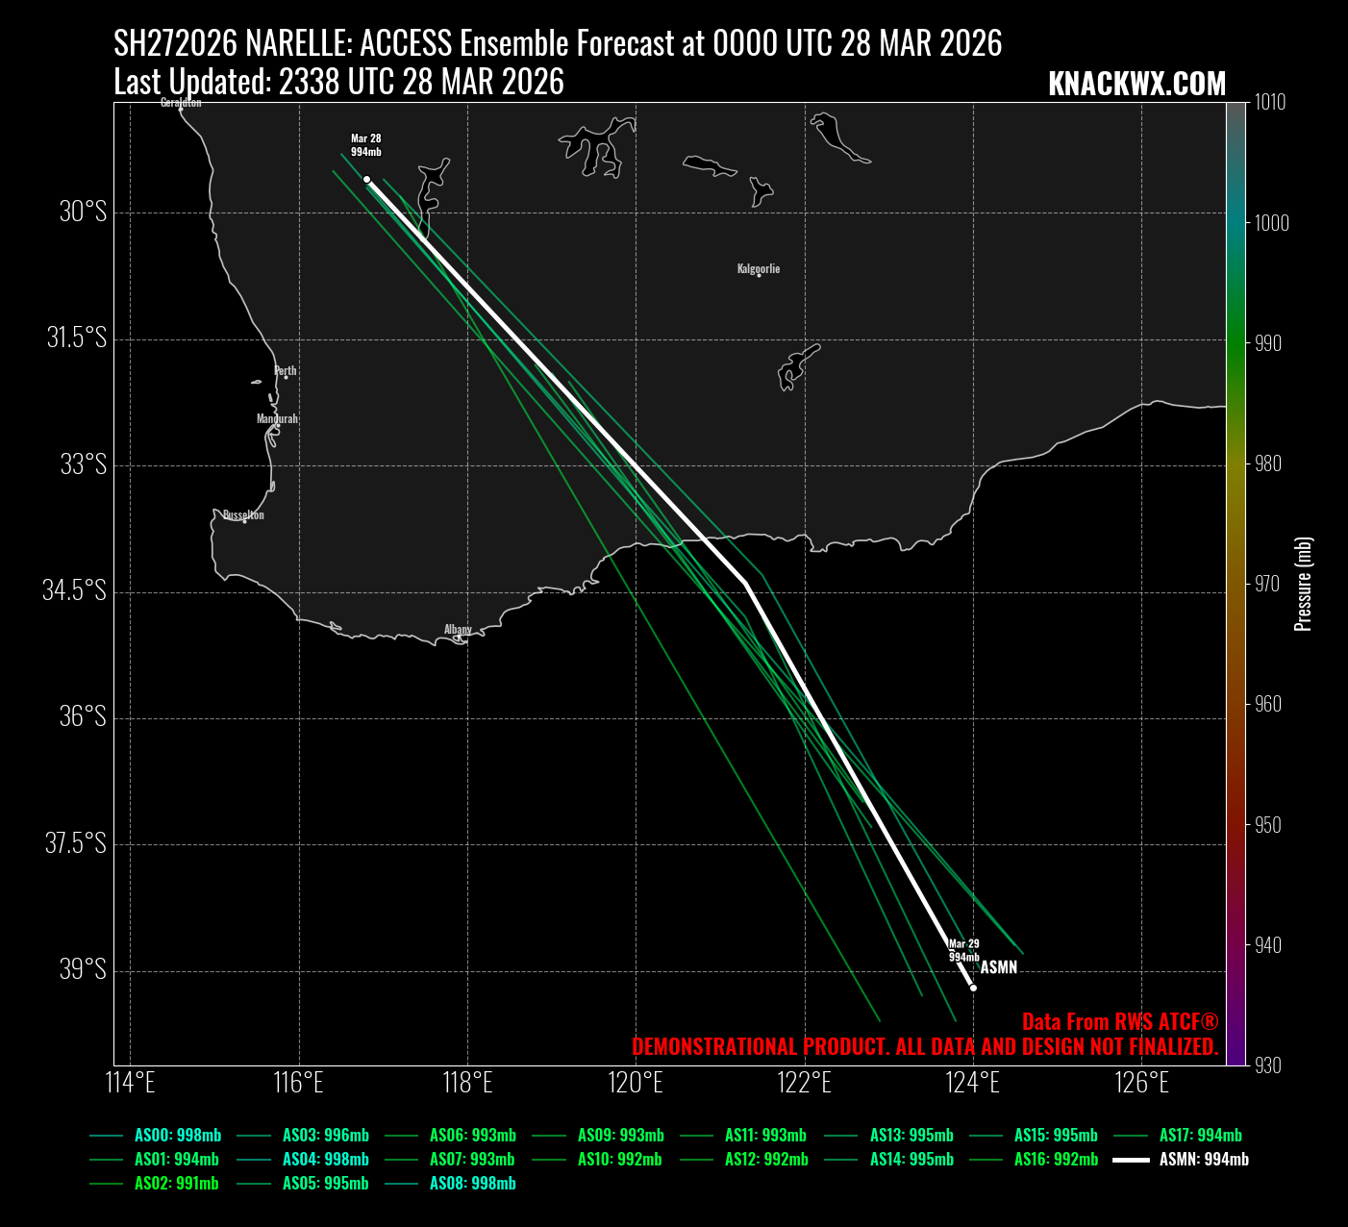
Task: Click the KNACKWX.COM site label
Action: 1136,85
